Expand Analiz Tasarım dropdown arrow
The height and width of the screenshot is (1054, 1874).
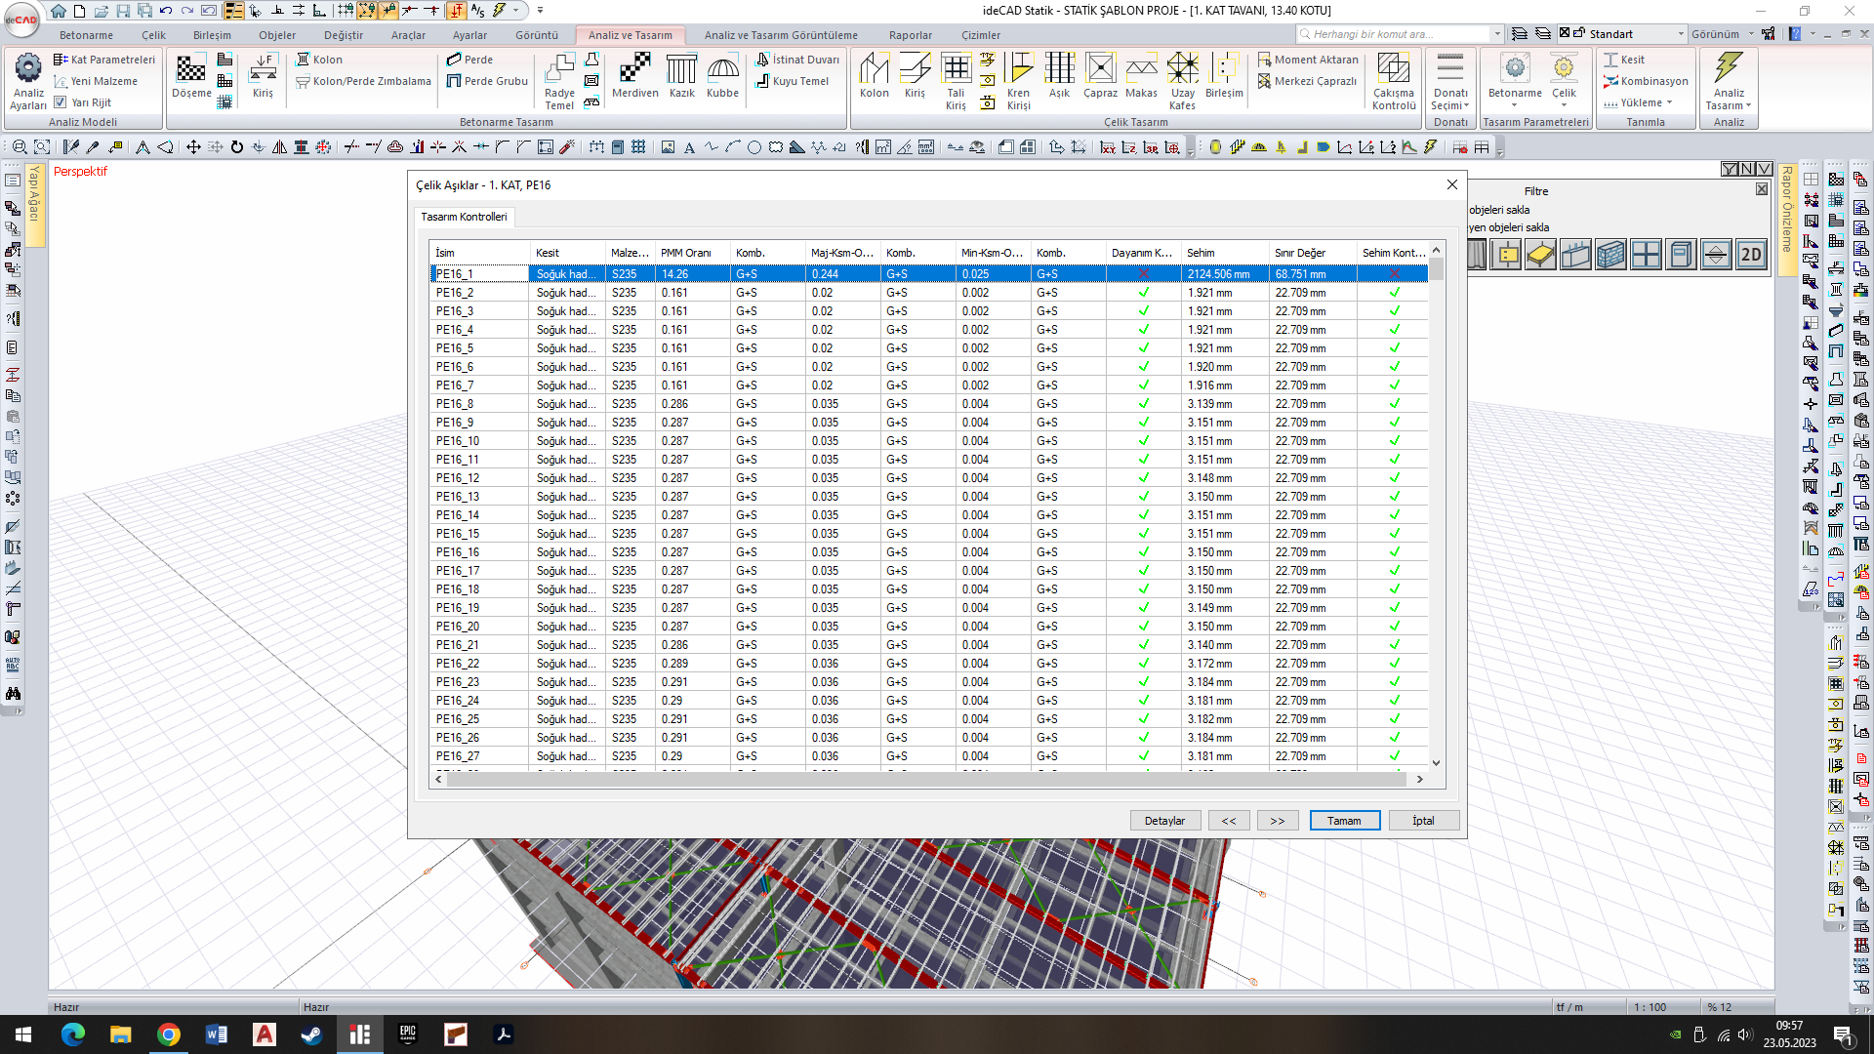1748,105
